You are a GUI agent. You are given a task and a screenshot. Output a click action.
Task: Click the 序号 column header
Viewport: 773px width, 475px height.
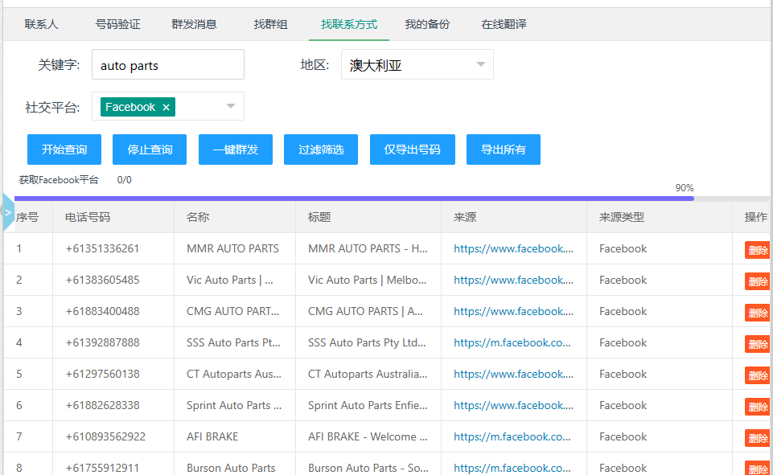(27, 217)
